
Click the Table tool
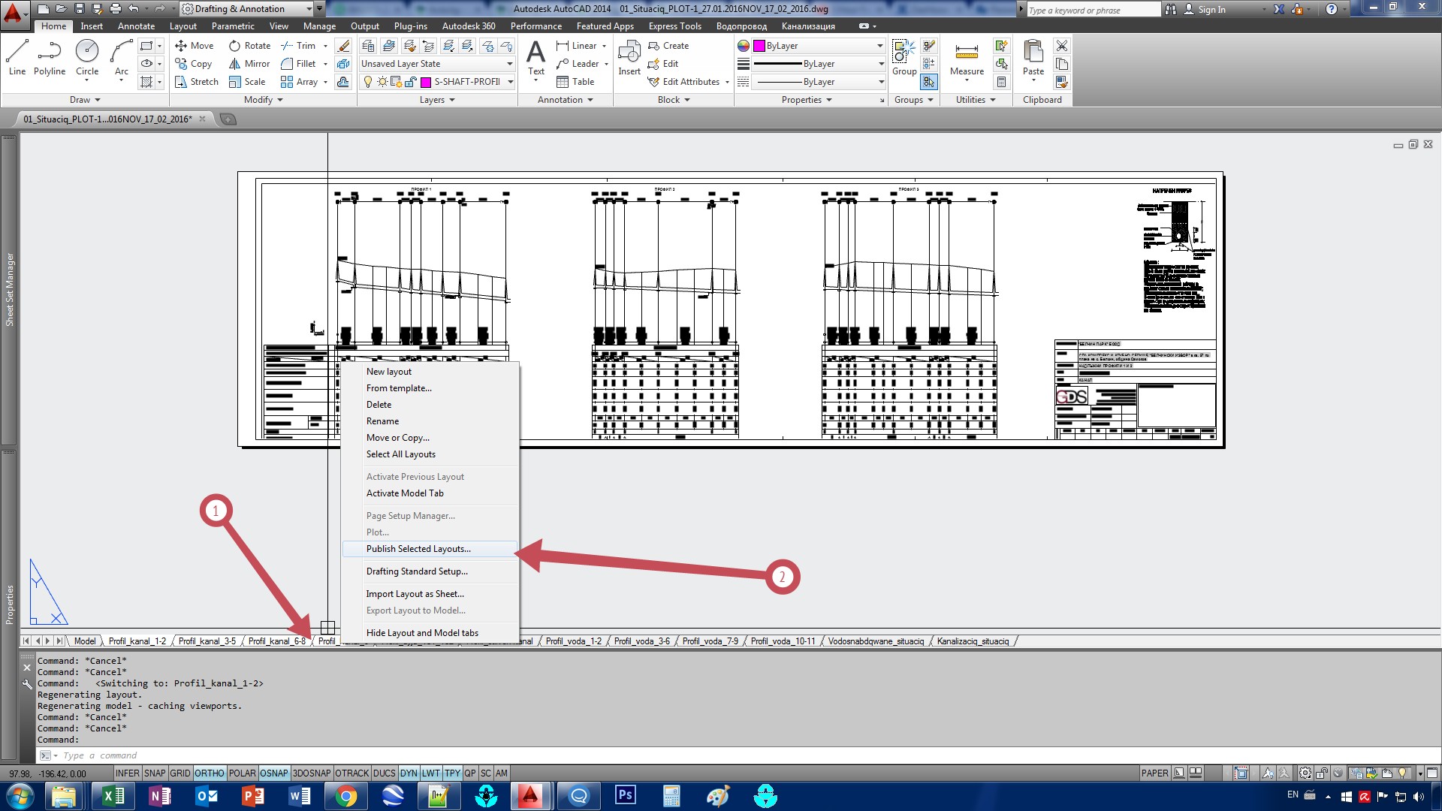575,82
